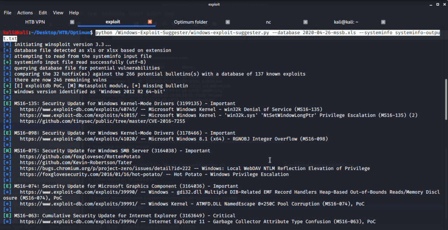Open the File menu
This screenshot has width=448, height=230.
tap(7, 13)
